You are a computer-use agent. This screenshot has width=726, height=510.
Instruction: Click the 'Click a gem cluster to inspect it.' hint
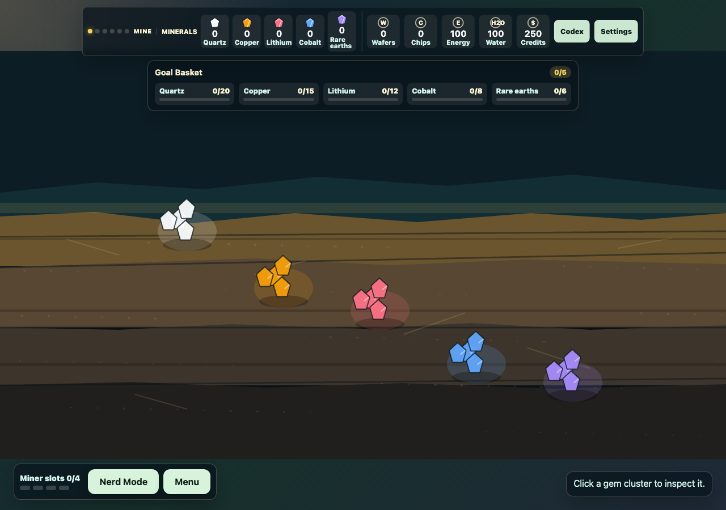639,484
